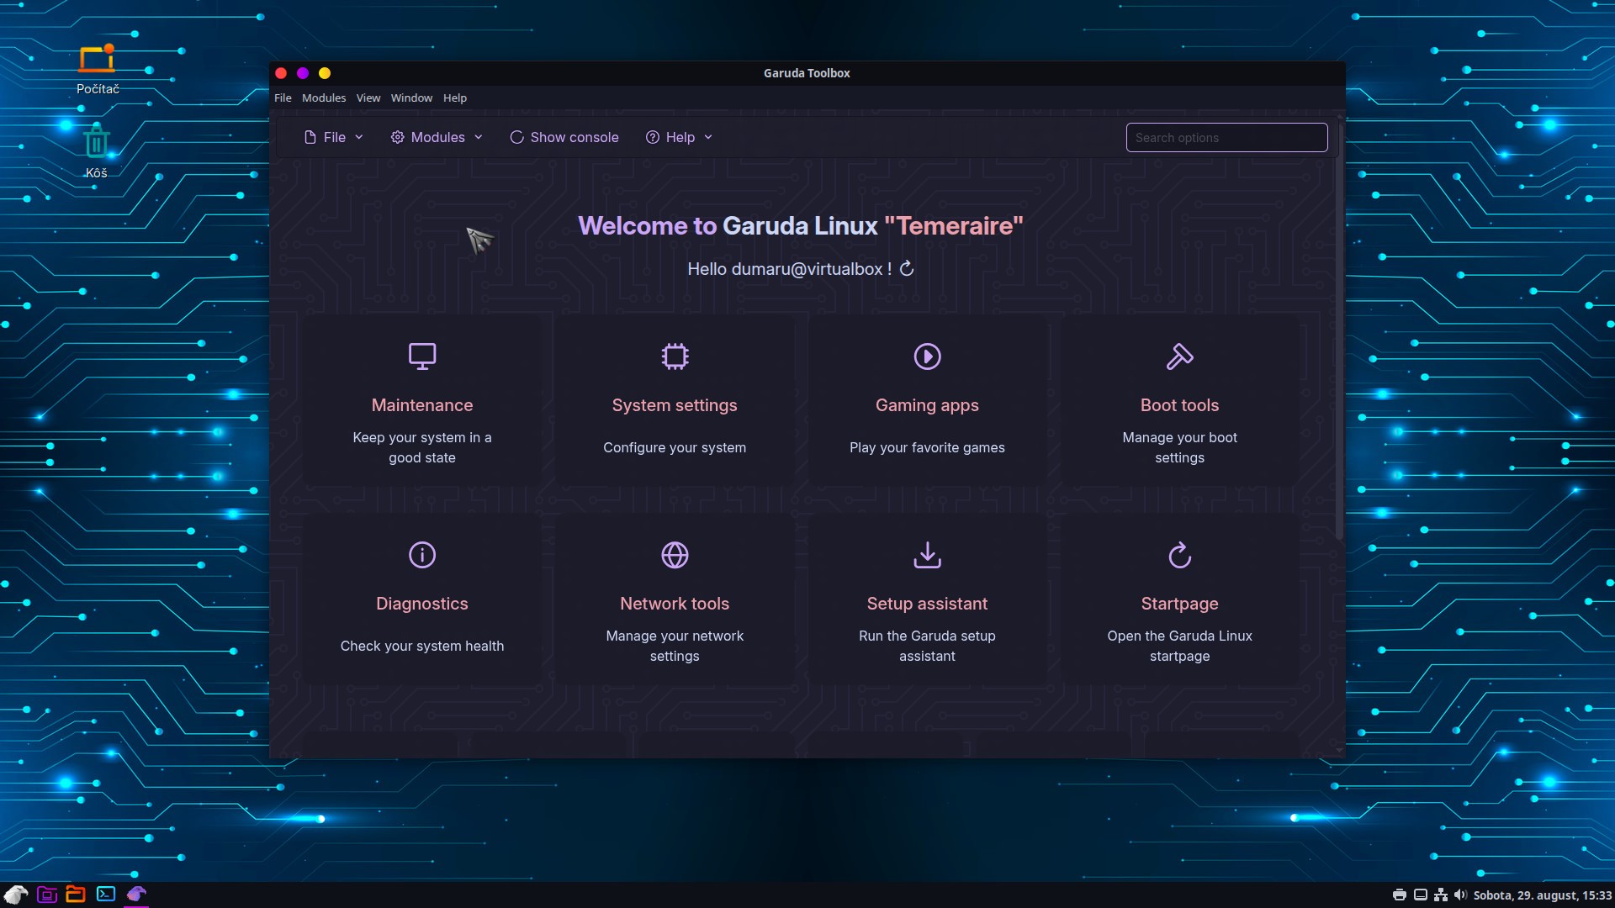
Task: Open the Modules menu in the menu bar
Action: 324,98
